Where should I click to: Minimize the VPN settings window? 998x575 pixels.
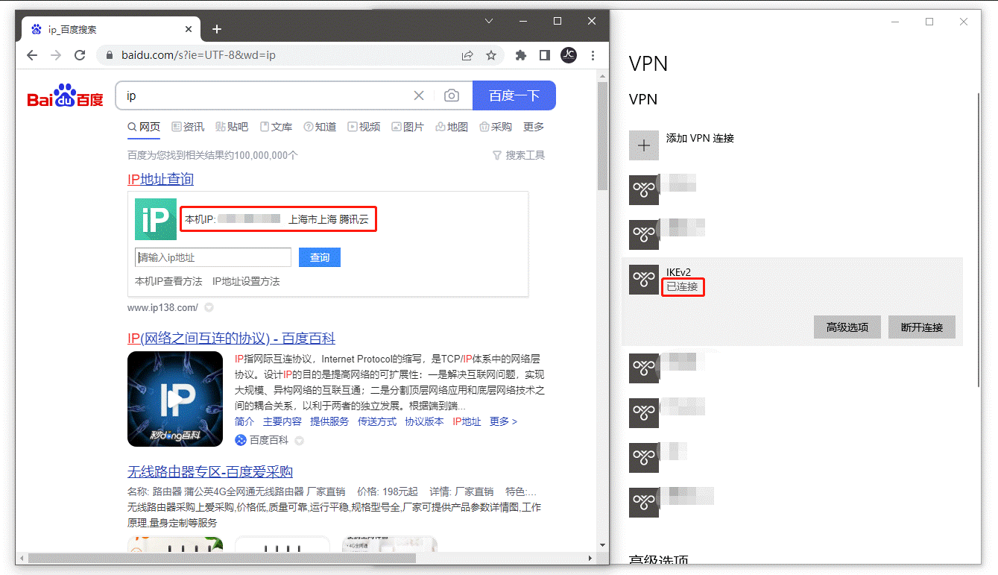click(895, 22)
